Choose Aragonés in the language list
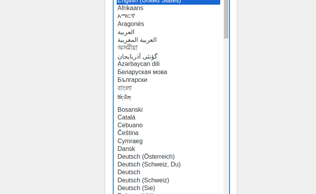 point(131,24)
